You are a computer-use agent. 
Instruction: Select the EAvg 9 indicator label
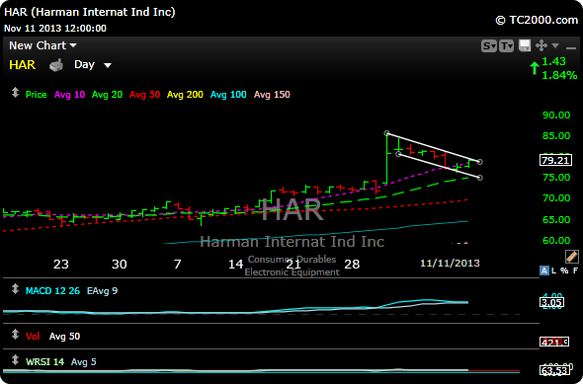pos(102,291)
